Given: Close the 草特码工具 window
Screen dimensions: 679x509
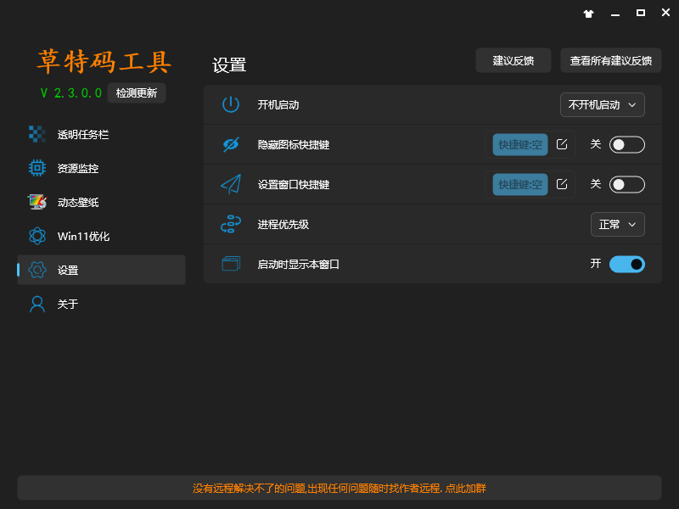Looking at the screenshot, I should [665, 13].
